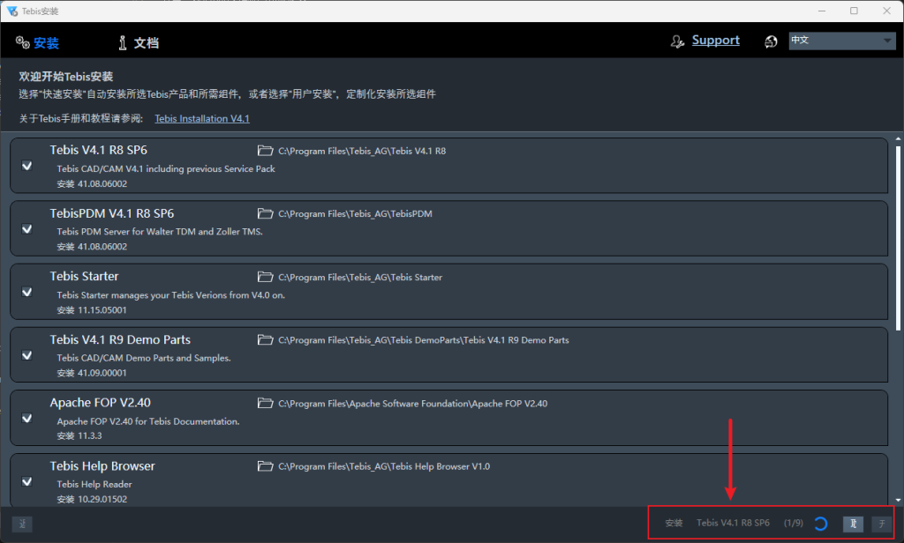This screenshot has height=543, width=904.
Task: Uncheck the Tebis Starter checkbox
Action: point(26,292)
